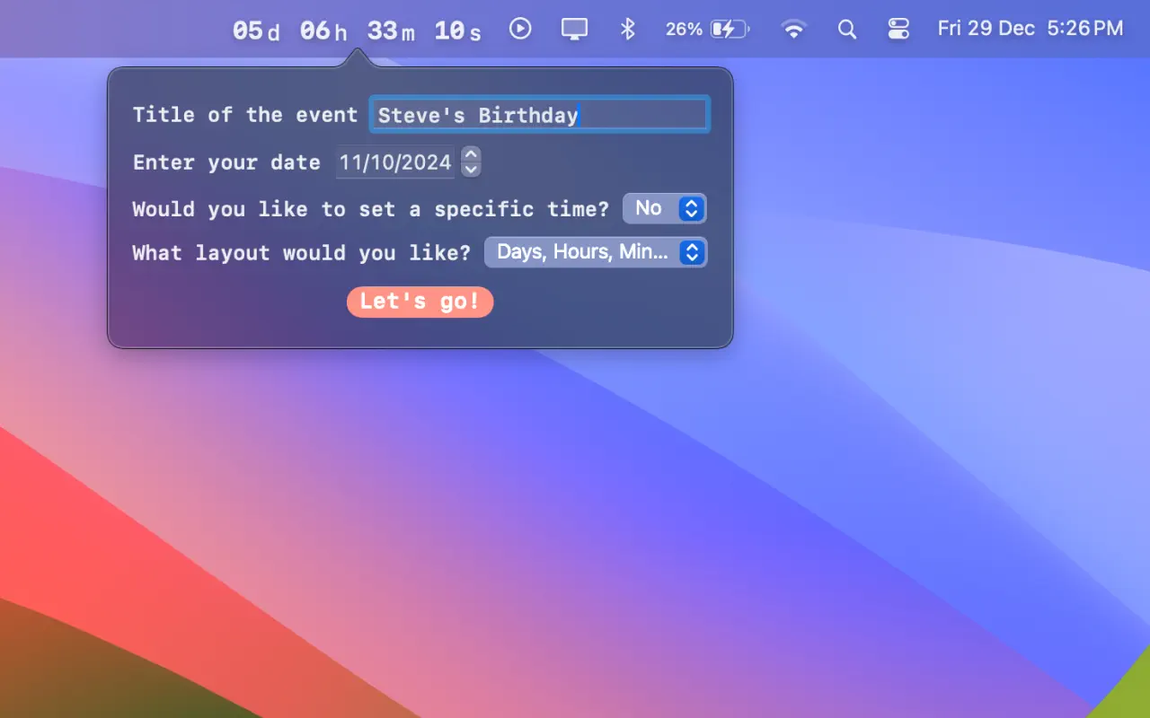
Task: Open Spotlight search magnifier icon
Action: click(x=846, y=30)
